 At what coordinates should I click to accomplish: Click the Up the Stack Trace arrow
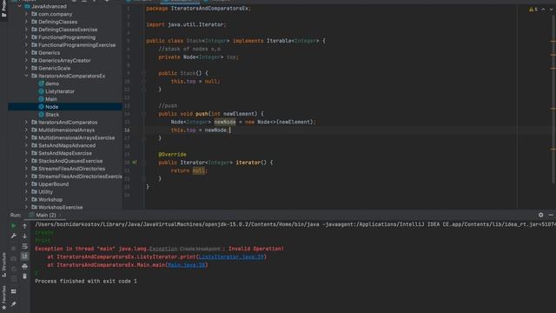coord(24,226)
